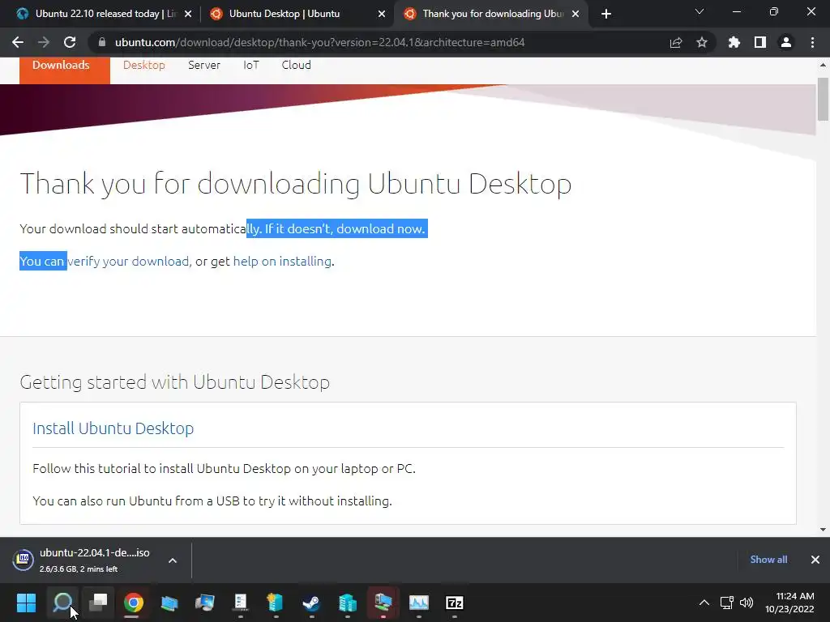The image size is (830, 622).
Task: Open the Server navigation link
Action: tap(203, 65)
